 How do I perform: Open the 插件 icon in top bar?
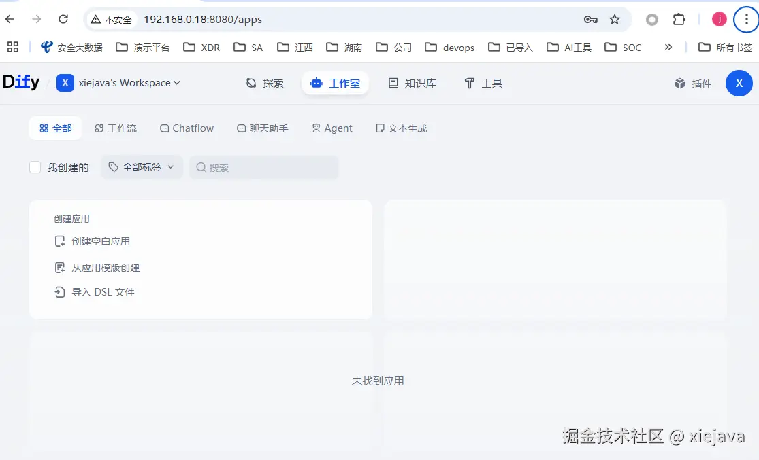680,83
